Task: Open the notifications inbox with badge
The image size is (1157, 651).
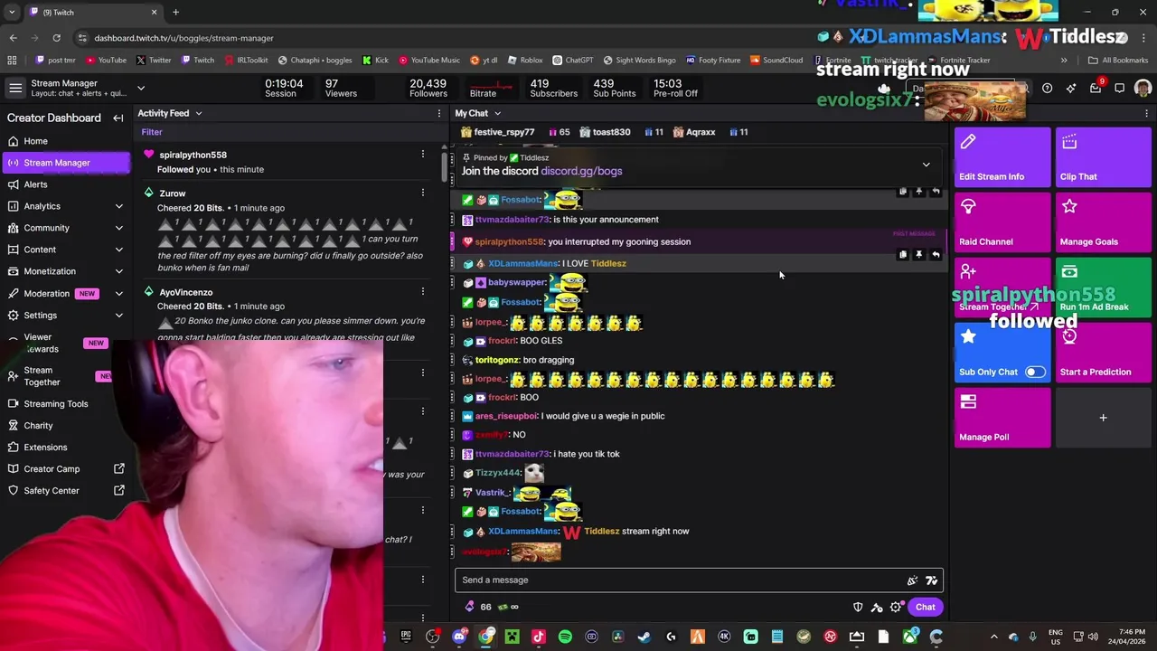Action: (x=1096, y=89)
